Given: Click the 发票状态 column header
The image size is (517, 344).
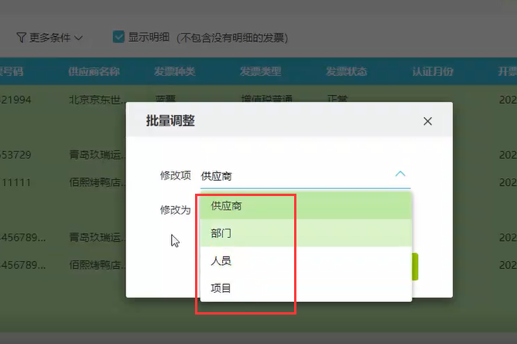Looking at the screenshot, I should (x=346, y=71).
